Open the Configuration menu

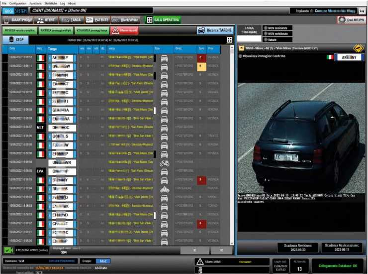tap(18, 3)
